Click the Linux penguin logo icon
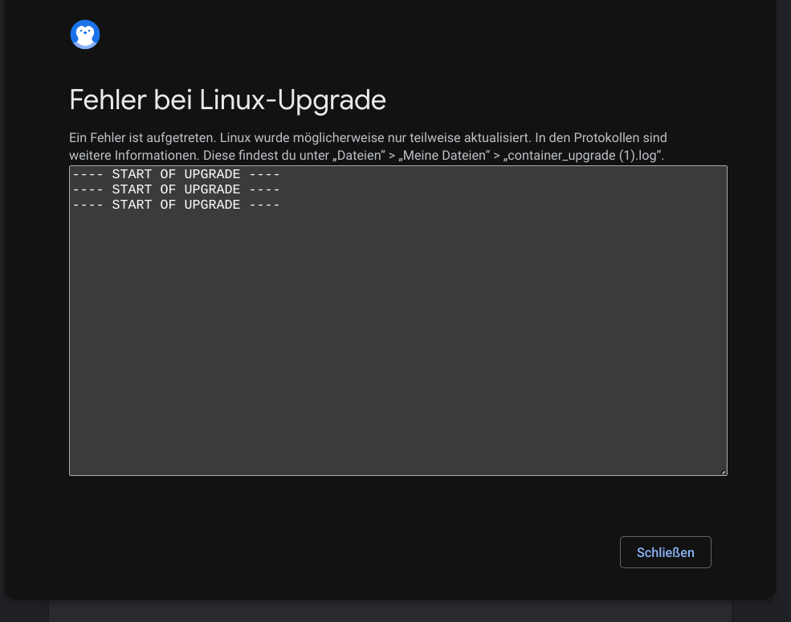 coord(85,35)
